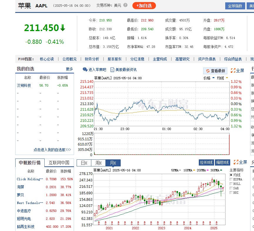
Task: Open 综合损益表 link
Action: [233, 59]
